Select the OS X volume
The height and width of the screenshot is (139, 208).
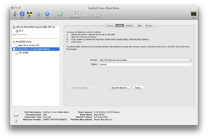36,31
